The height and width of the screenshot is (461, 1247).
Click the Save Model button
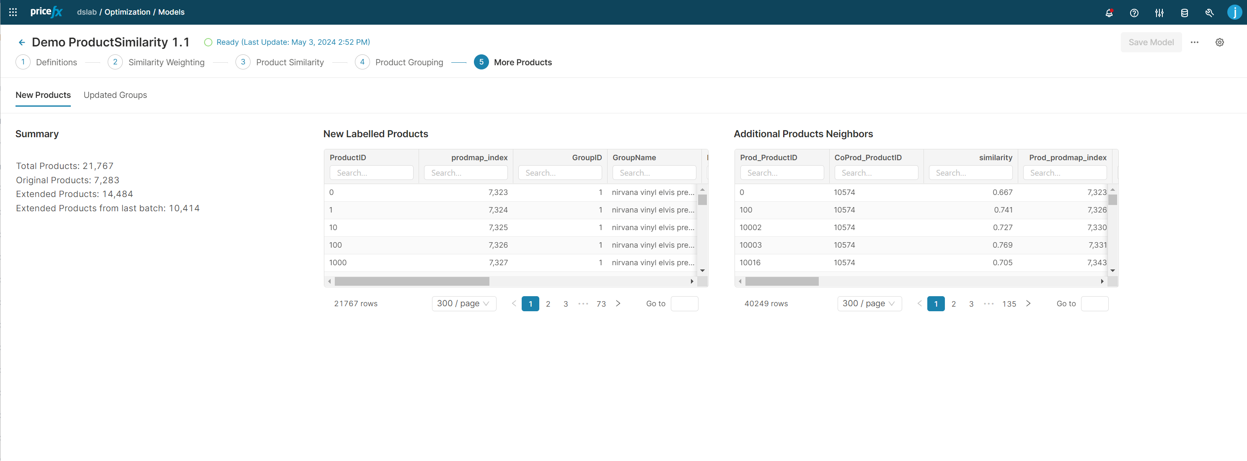point(1151,43)
